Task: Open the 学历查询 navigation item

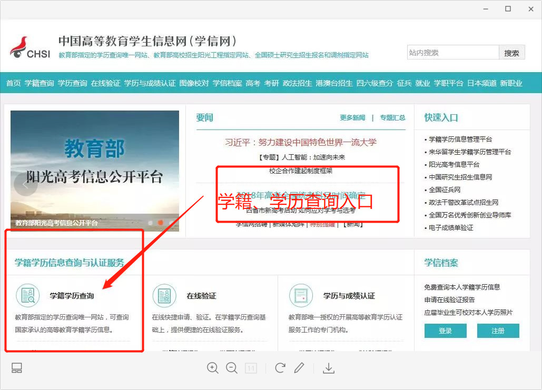Action: coord(72,83)
